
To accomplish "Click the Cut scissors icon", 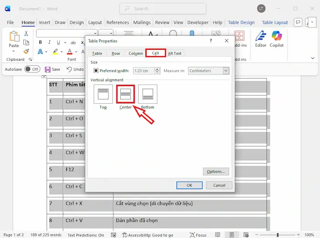I will coord(27,33).
